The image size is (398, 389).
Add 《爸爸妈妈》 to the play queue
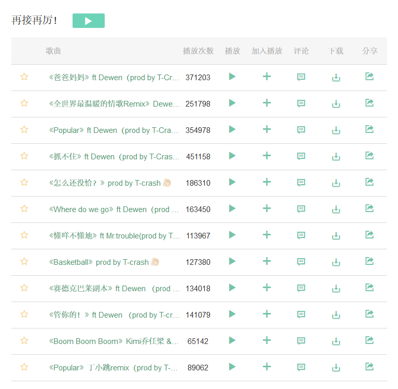(x=267, y=77)
